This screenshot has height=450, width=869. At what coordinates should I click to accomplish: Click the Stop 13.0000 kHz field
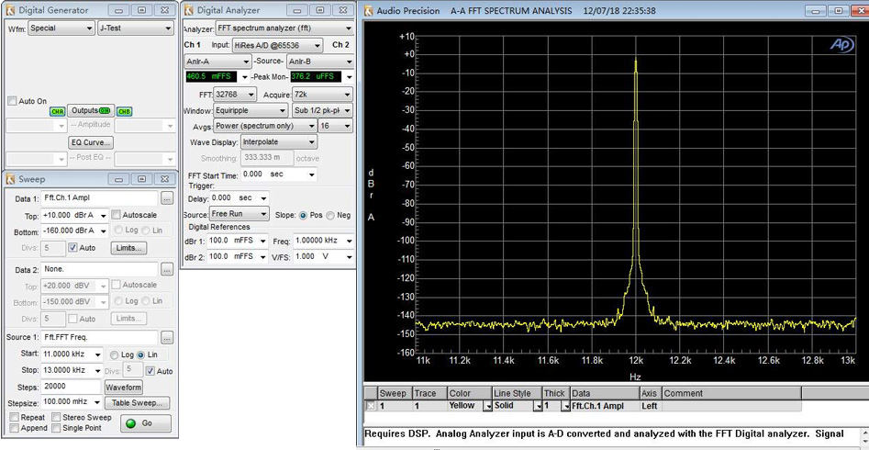[72, 371]
